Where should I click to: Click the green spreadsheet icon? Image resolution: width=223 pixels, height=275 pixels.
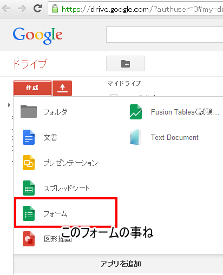click(x=29, y=188)
